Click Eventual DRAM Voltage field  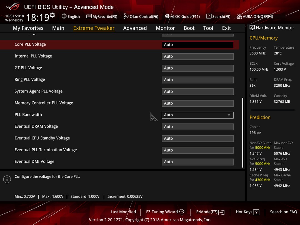click(x=198, y=126)
